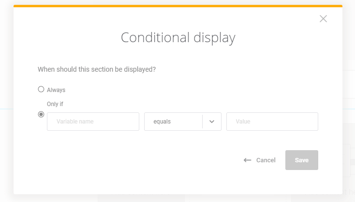Click the orange bar atop the dialog
Screen dimensions: 355x202
(x=178, y=6)
